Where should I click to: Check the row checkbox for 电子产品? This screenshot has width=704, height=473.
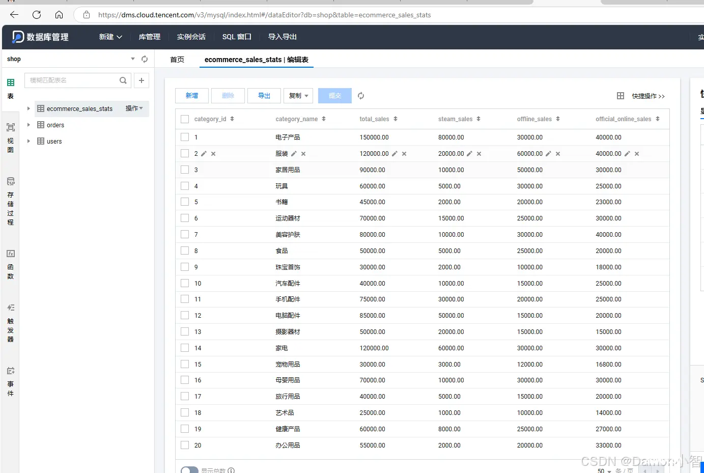pyautogui.click(x=185, y=137)
